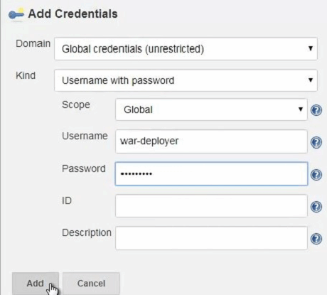Expand the Scope dropdown set to Global
The width and height of the screenshot is (327, 295).
pos(211,109)
